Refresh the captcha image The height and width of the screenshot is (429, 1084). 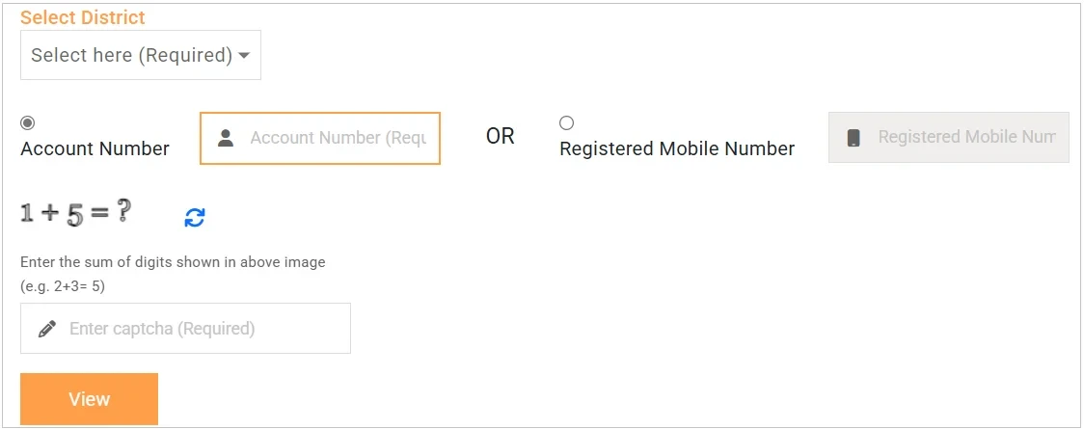[195, 218]
